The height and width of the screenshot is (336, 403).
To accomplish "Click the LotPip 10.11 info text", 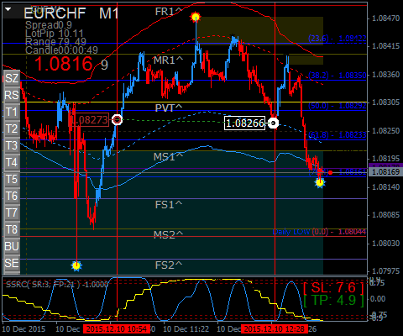I will coord(55,34).
